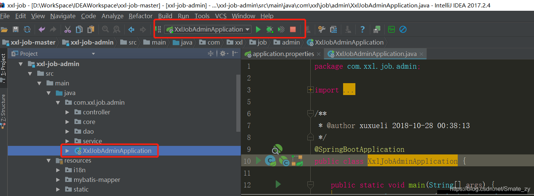Click the Redo arrow icon
Screen dimensions: 534x196
(53, 29)
